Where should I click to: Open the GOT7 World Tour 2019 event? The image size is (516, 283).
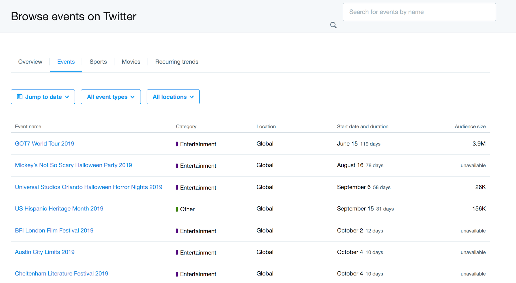click(44, 143)
